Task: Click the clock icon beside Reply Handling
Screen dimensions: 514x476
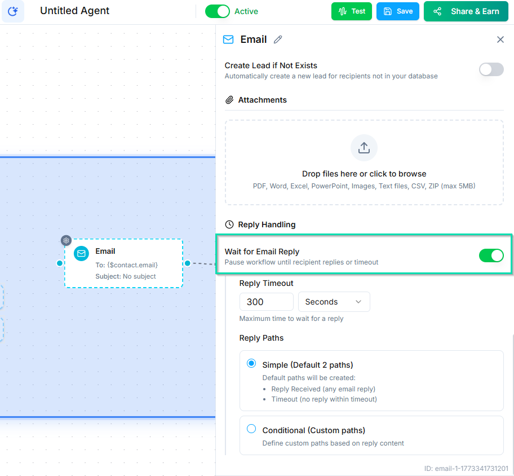Action: pyautogui.click(x=229, y=224)
